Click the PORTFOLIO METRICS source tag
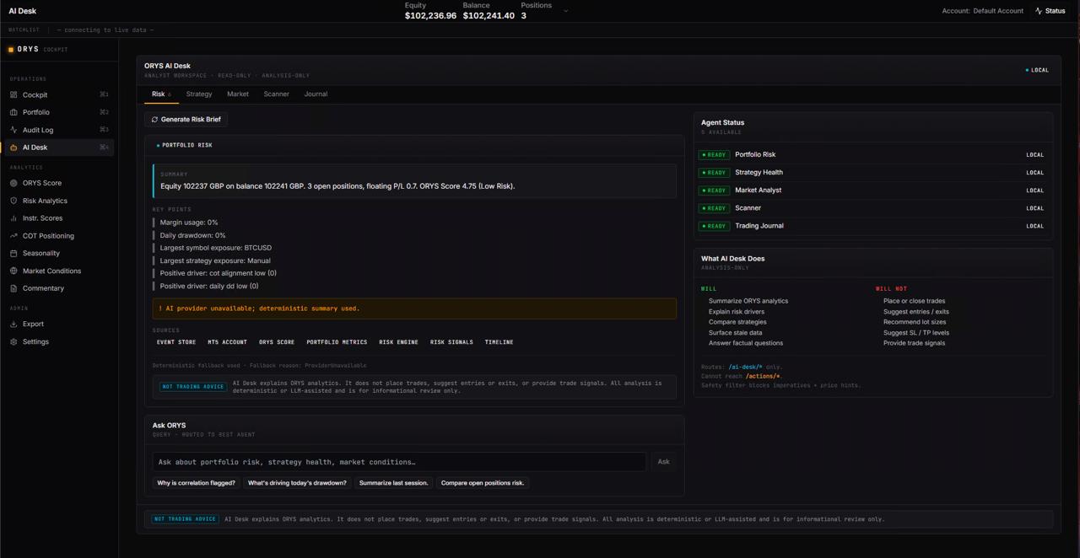1080x558 pixels. [337, 342]
